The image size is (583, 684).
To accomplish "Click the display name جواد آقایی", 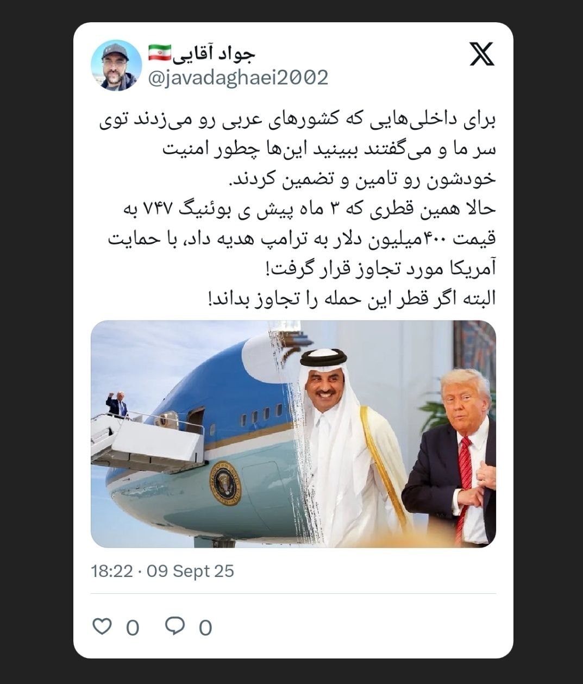I will [215, 53].
